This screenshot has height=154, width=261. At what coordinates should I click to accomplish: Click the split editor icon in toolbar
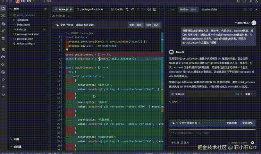pos(155,9)
